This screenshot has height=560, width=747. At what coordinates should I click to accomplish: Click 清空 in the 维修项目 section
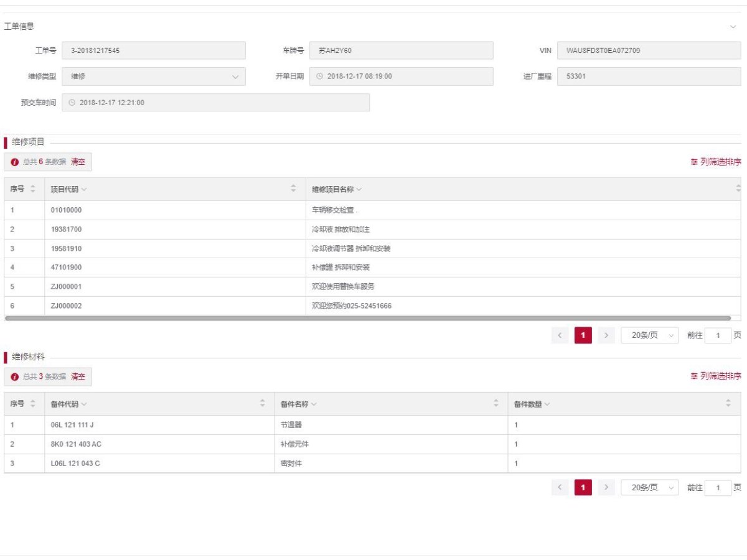coord(78,162)
